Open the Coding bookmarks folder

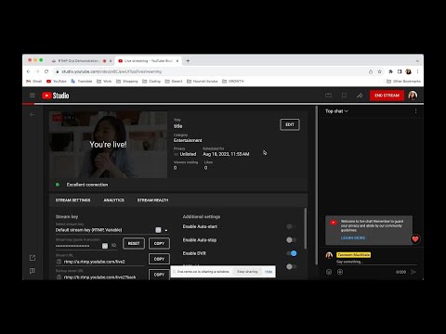pyautogui.click(x=151, y=82)
